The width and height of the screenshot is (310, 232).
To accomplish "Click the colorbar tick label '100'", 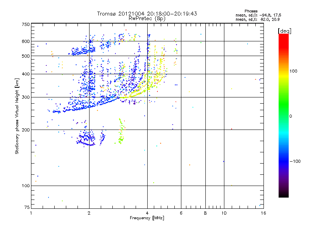I will [293, 71].
